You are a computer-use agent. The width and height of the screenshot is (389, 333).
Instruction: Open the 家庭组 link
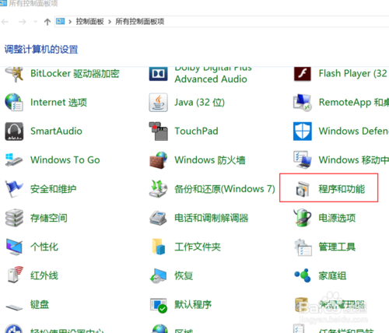332,275
